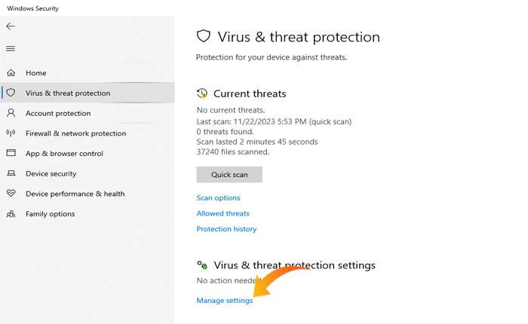Viewport: 528px width, 324px height.
Task: Click the Account protection person icon
Action: point(11,113)
